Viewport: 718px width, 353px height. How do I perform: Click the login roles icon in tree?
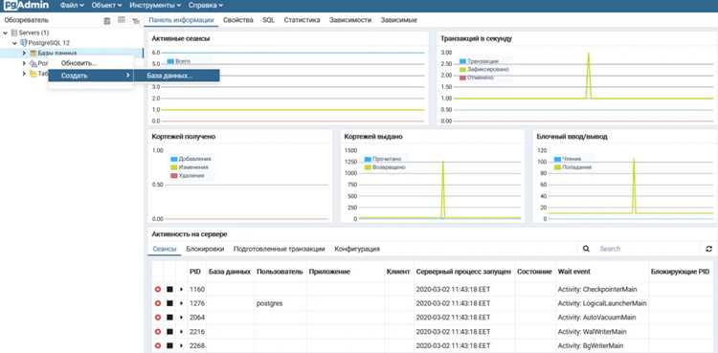[33, 63]
